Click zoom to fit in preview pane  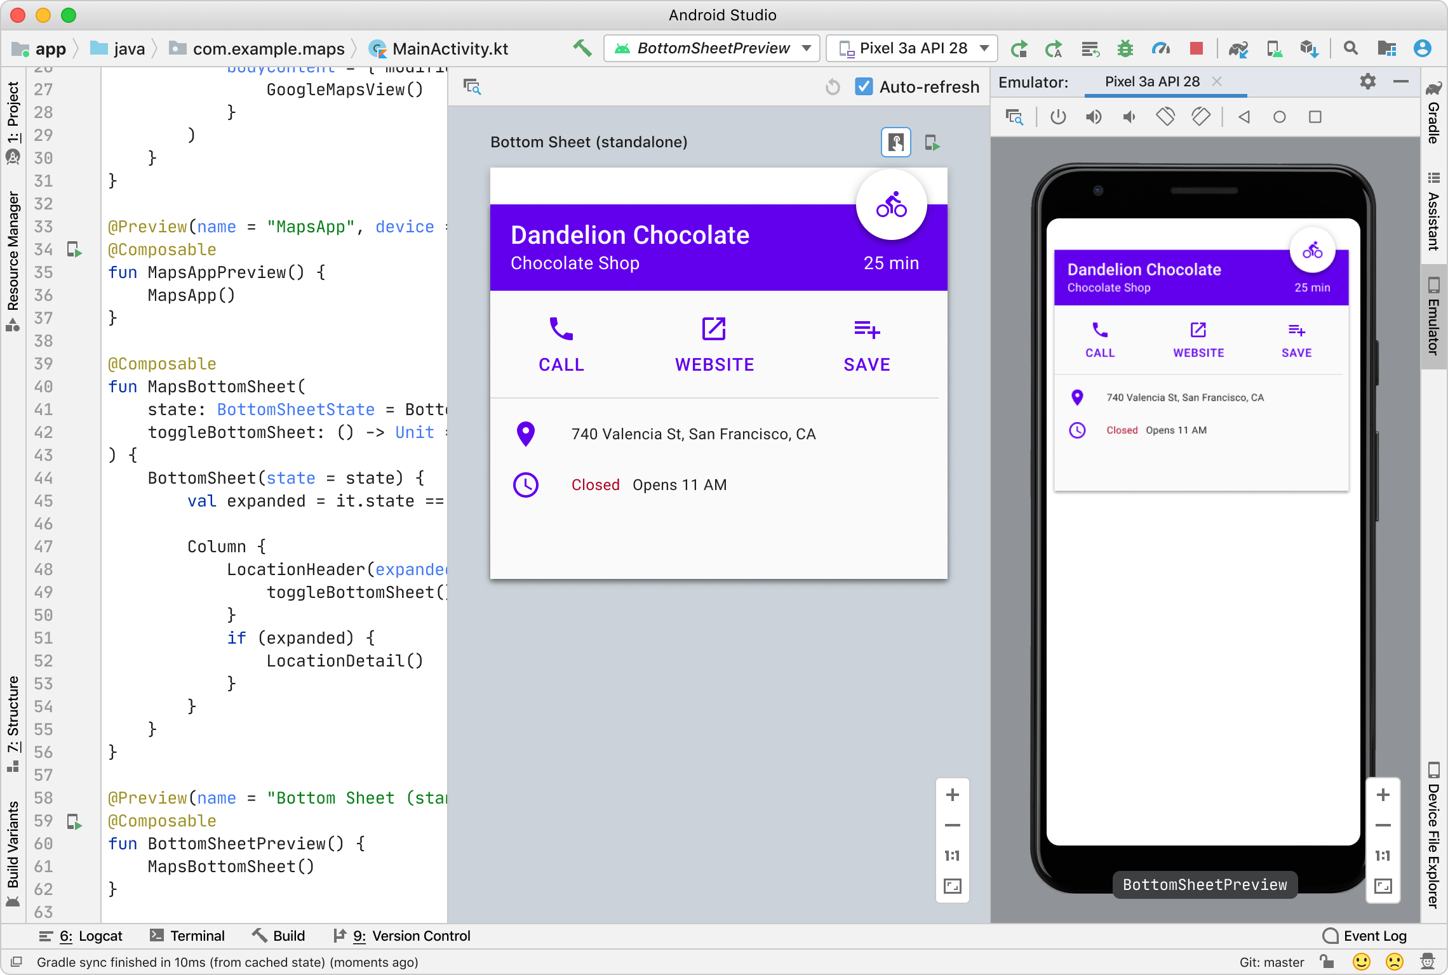953,886
